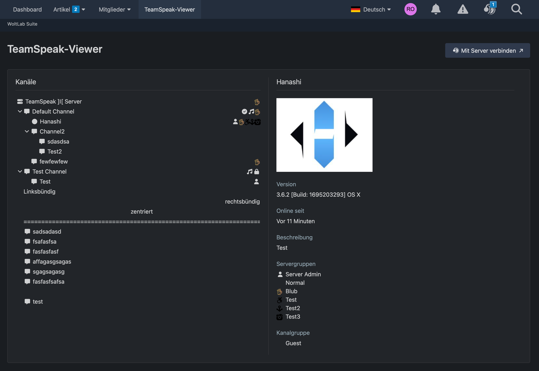
Task: Click the server icon beside TeamSpeak ]I[ Server
Action: point(20,101)
